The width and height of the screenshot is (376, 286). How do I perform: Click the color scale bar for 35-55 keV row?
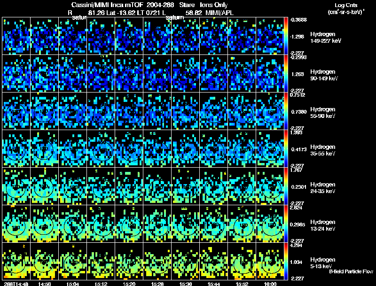(x=286, y=149)
